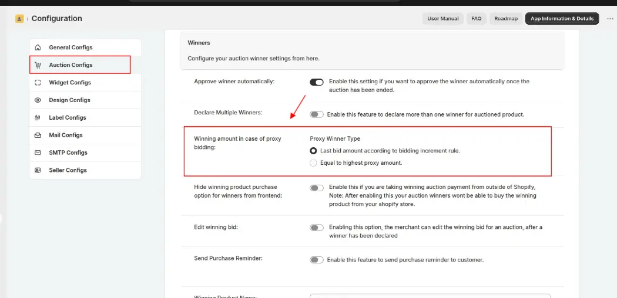This screenshot has height=298, width=617.
Task: Click the eye icon for Design Configs
Action: (x=38, y=100)
